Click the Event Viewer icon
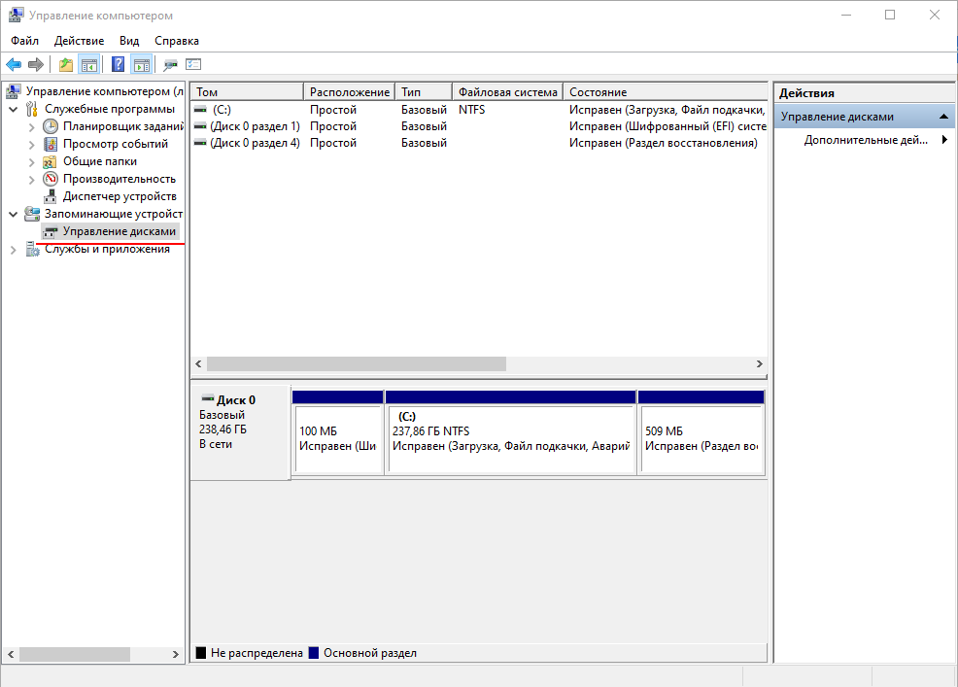958x687 pixels. pyautogui.click(x=51, y=144)
